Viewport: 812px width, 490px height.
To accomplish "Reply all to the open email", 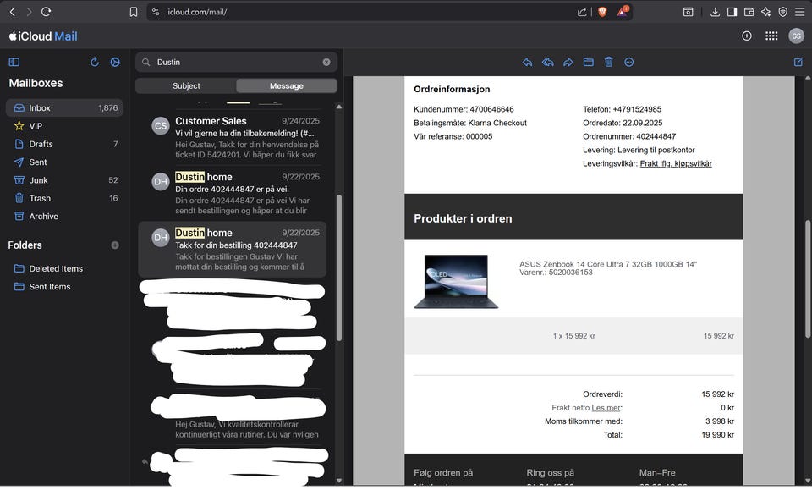I will 548,62.
